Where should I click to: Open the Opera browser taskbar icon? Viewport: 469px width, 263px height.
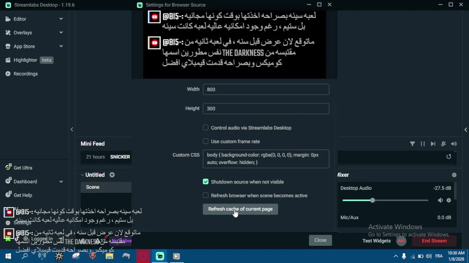point(143,256)
